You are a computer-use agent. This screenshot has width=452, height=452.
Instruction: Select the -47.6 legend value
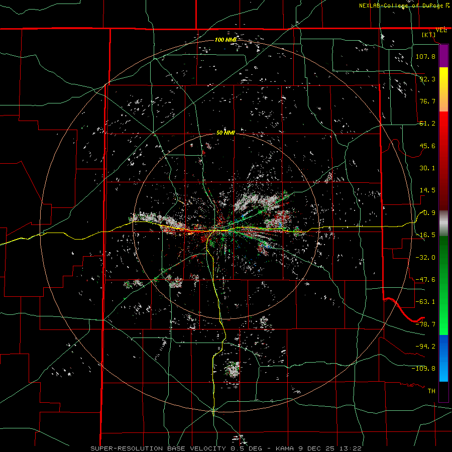[x=425, y=280]
